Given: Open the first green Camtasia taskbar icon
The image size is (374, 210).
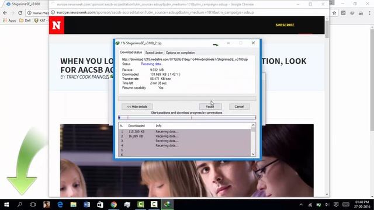Looking at the screenshot, I should [140, 204].
